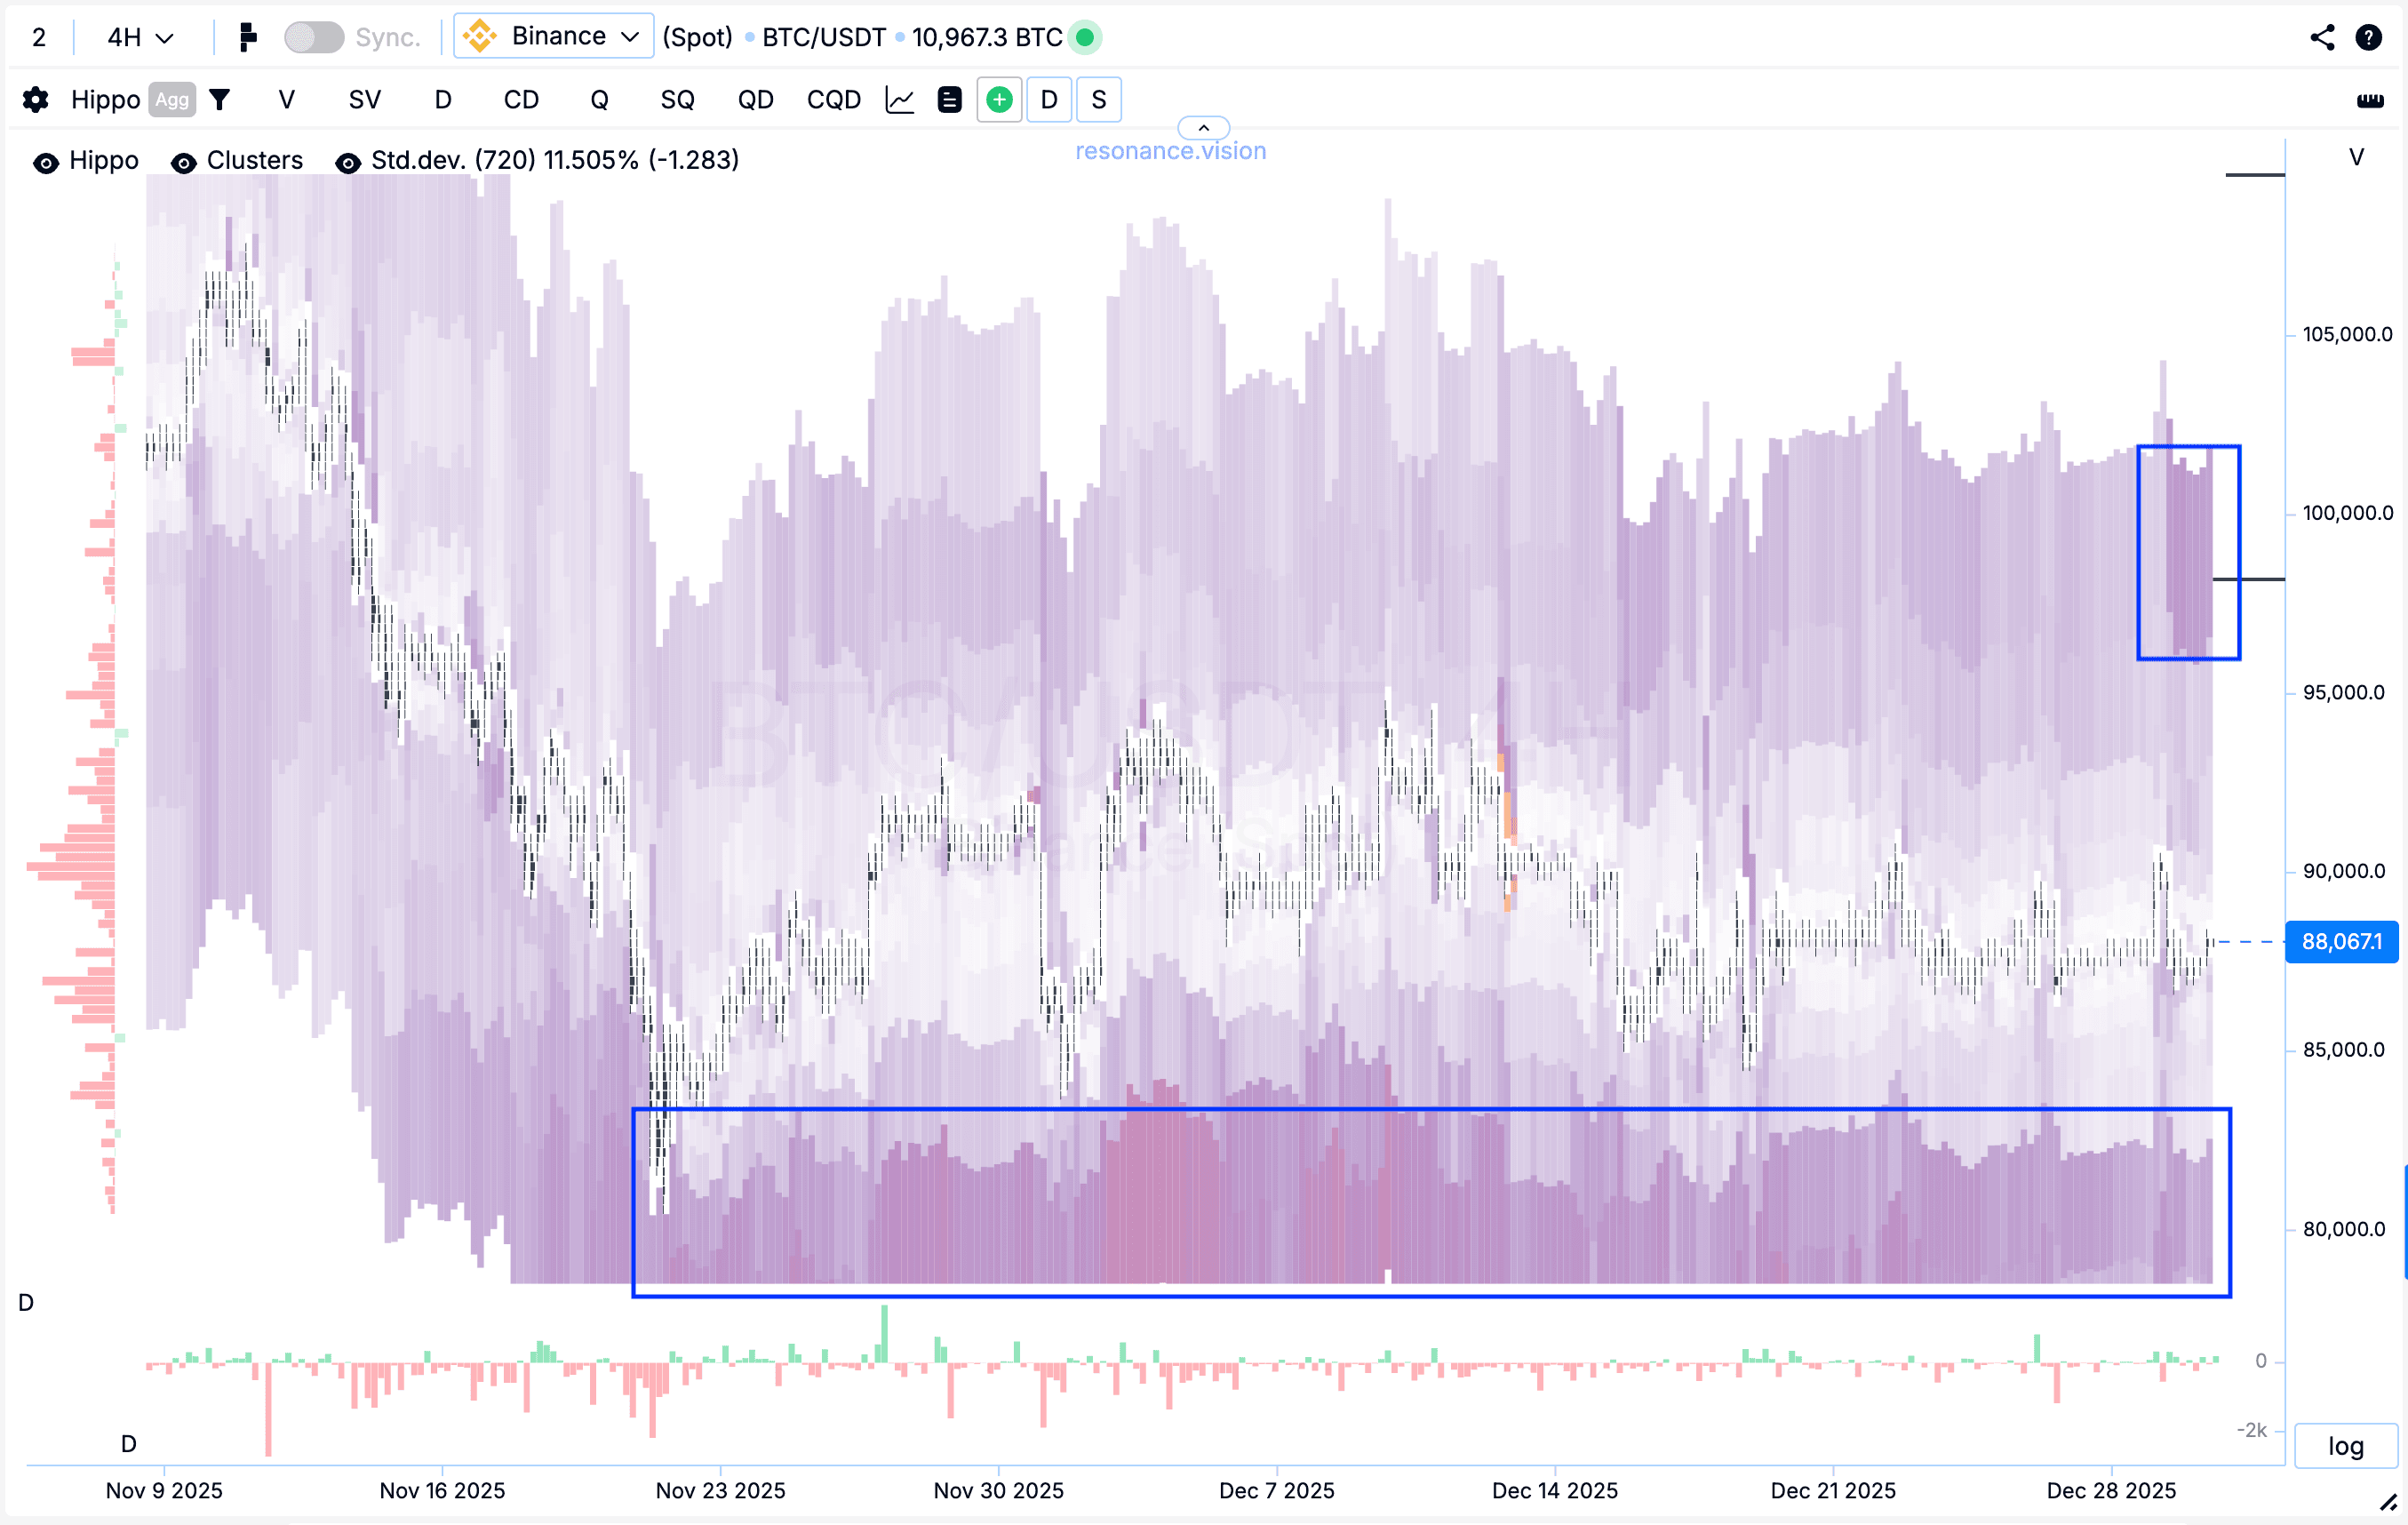2408x1525 pixels.
Task: Click the document list icon
Action: (x=949, y=100)
